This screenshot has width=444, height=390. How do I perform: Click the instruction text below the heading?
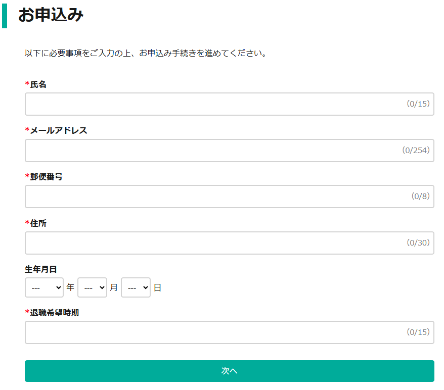[146, 53]
